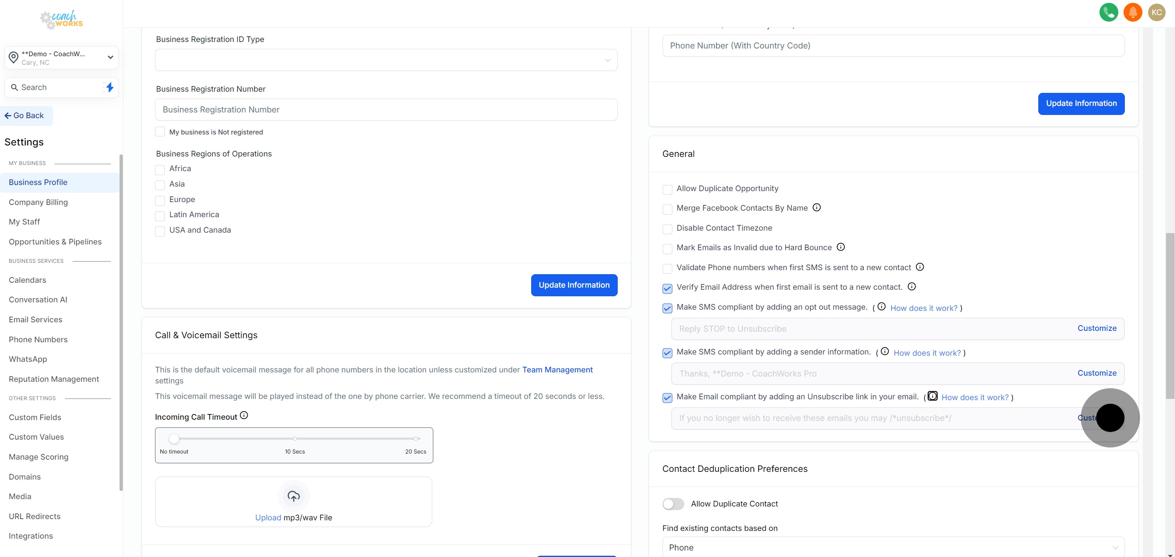Uncheck Make SMS compliant by adding an opt out message
Screen dimensions: 1175x557
[x=667, y=308]
